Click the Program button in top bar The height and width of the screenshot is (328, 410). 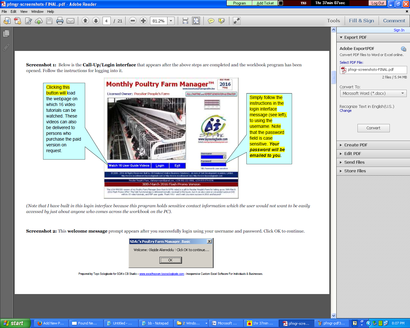click(x=240, y=3)
